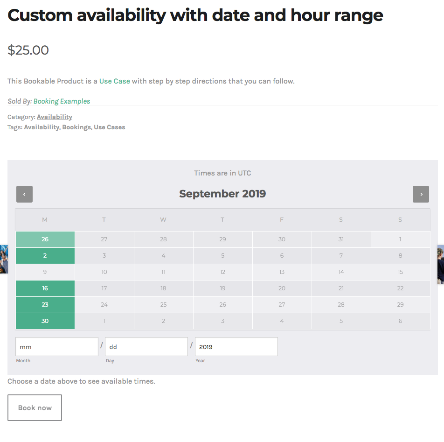Click the Day input field

[x=146, y=346]
